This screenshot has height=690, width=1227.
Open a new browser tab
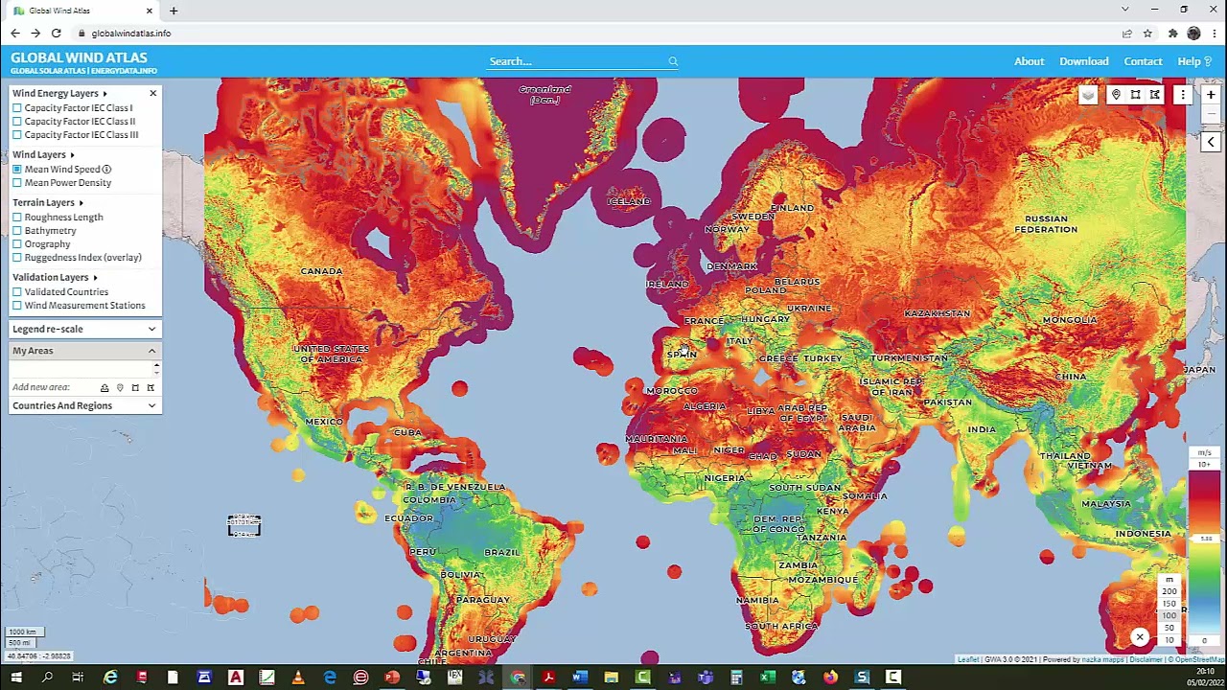coord(174,11)
